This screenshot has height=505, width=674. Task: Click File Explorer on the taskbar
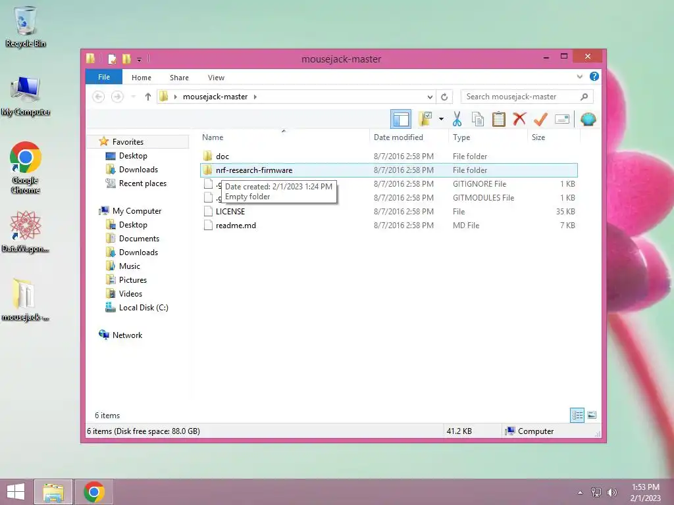click(53, 492)
